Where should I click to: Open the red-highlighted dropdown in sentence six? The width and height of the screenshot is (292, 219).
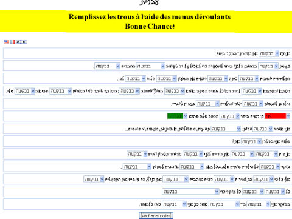click(277, 116)
